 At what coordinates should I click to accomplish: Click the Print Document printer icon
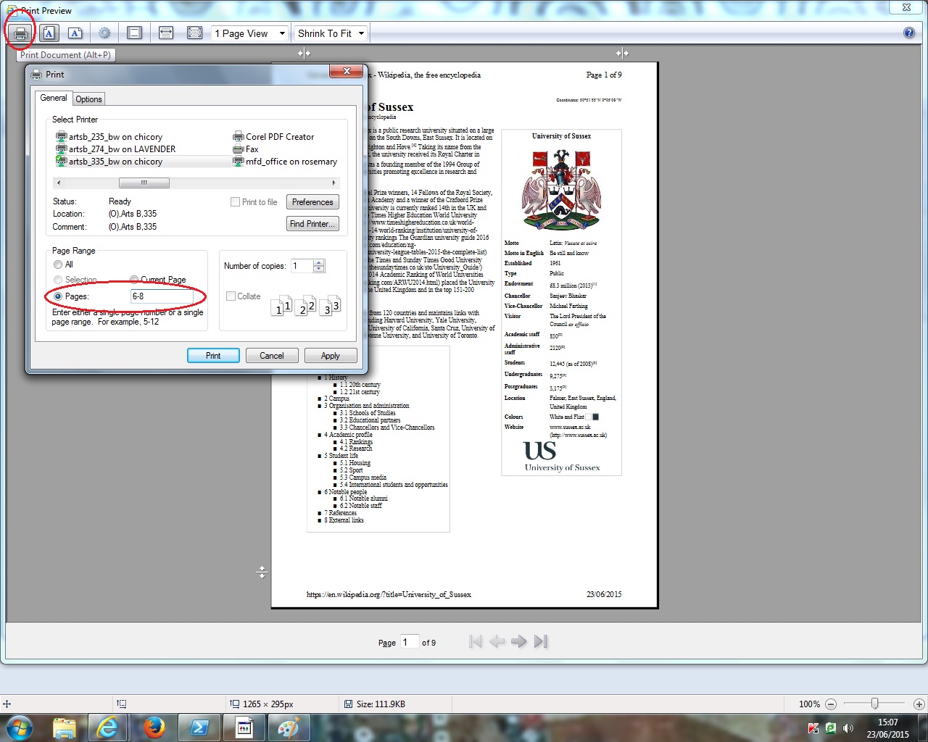20,33
